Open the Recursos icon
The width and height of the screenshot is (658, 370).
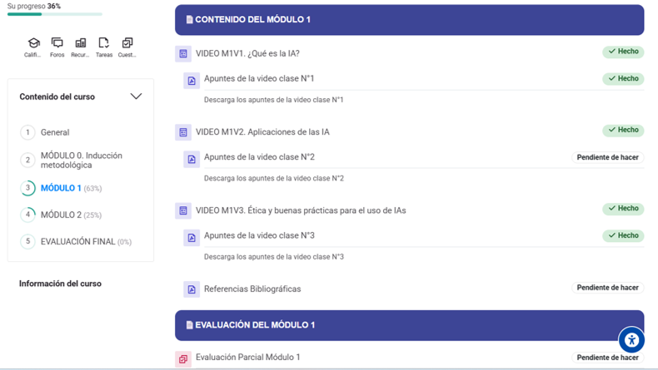(81, 44)
